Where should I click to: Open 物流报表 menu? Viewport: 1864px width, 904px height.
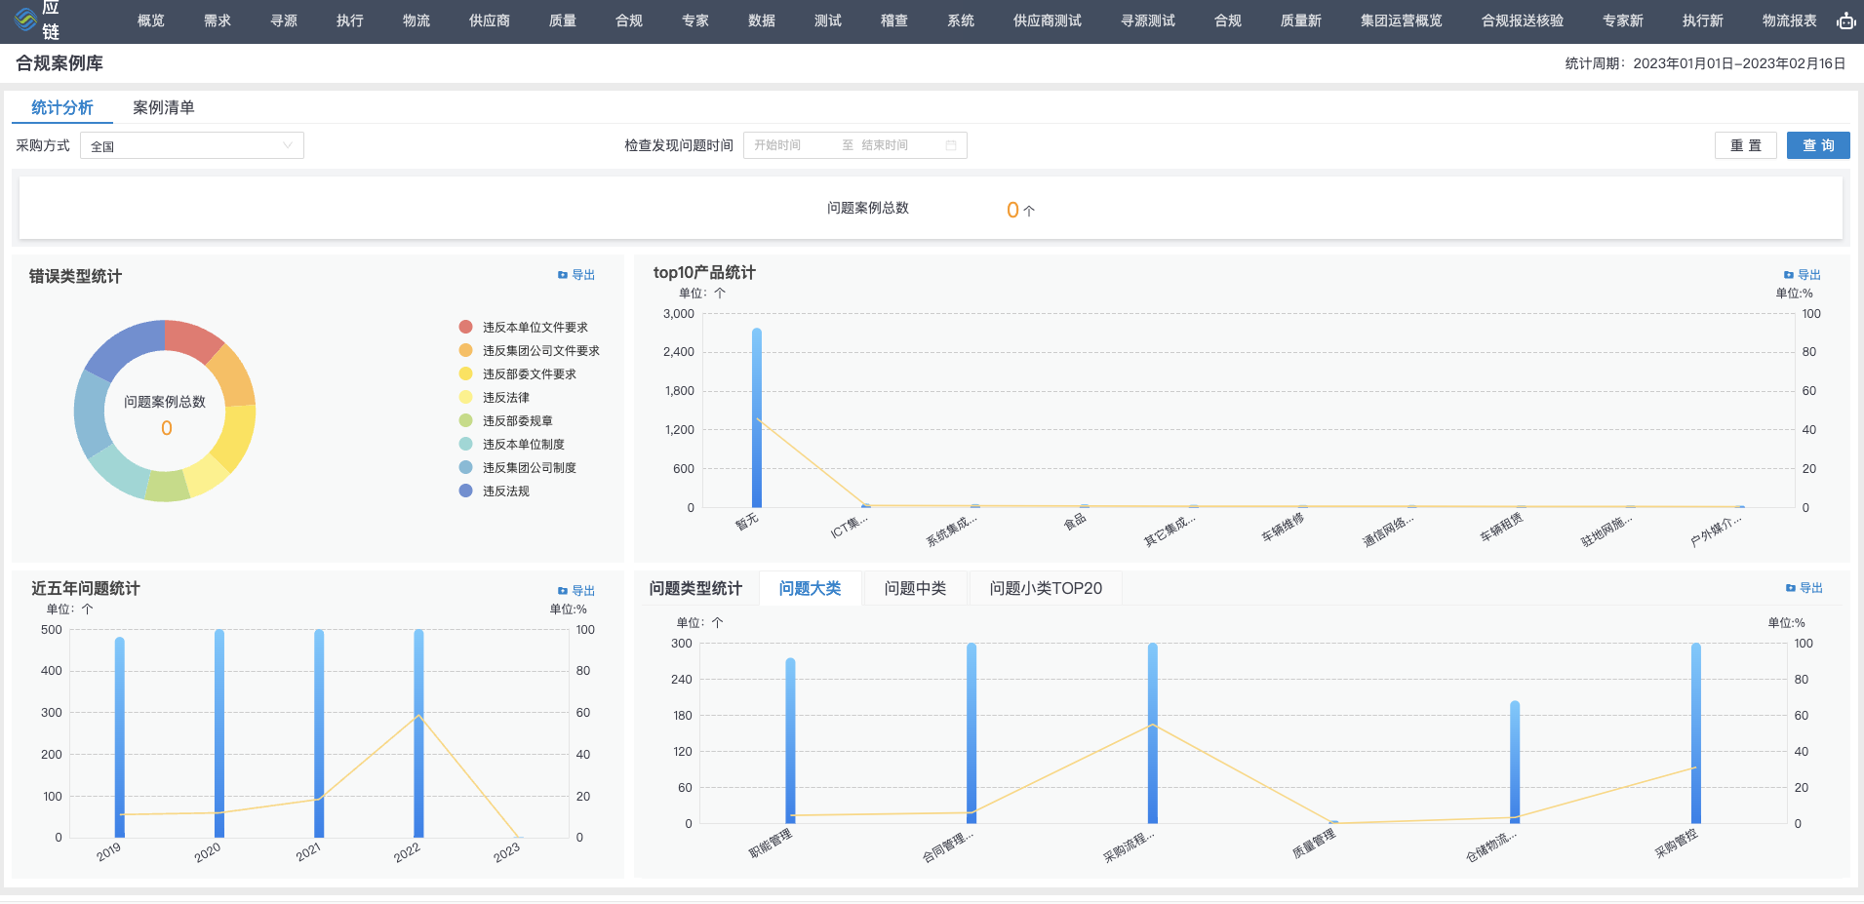1790,20
